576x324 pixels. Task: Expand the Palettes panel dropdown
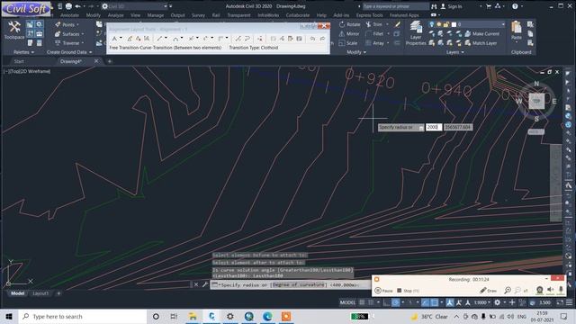tap(23, 52)
